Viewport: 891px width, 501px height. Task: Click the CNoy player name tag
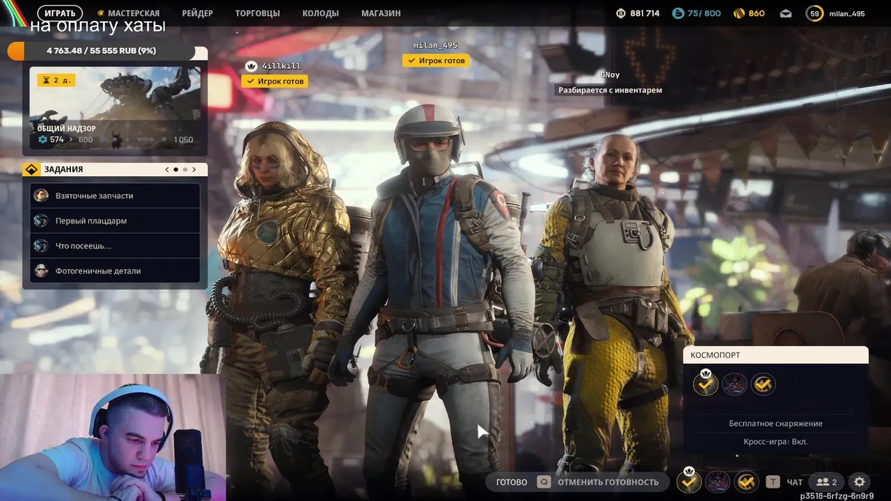point(610,74)
